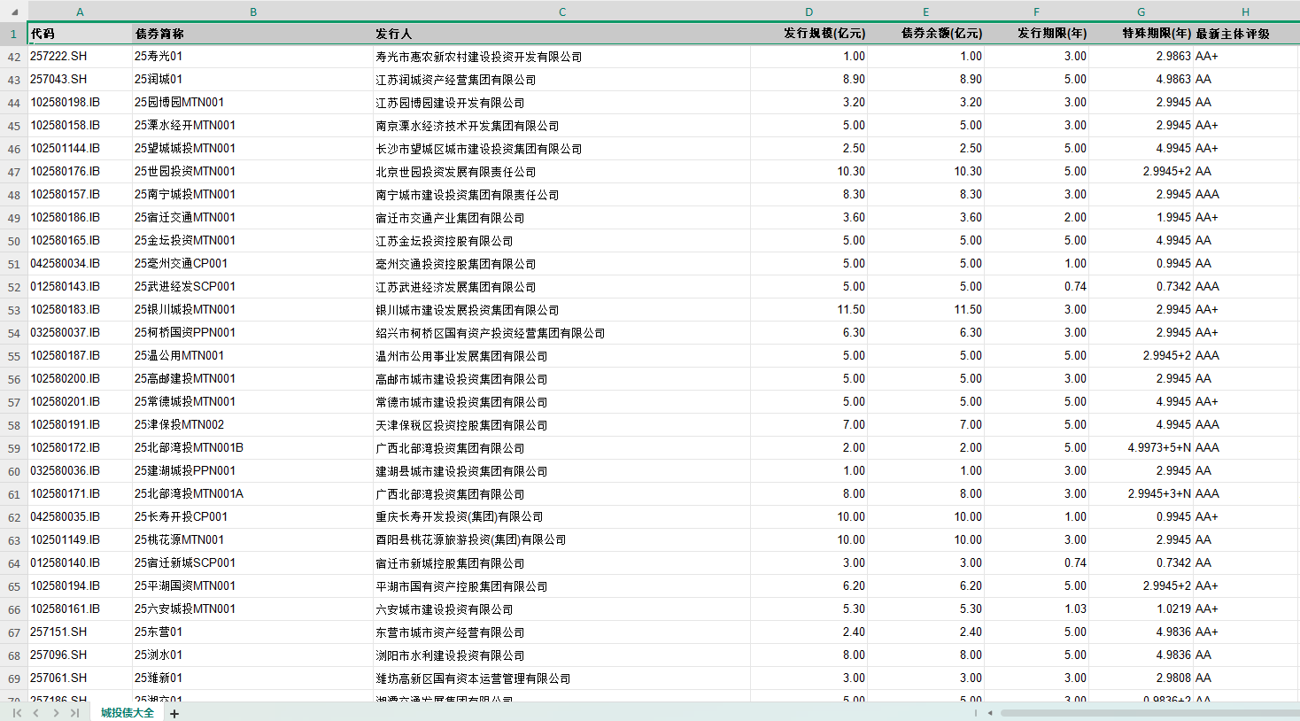This screenshot has height=721, width=1300.
Task: Click previous sheet navigation arrow
Action: point(36,713)
